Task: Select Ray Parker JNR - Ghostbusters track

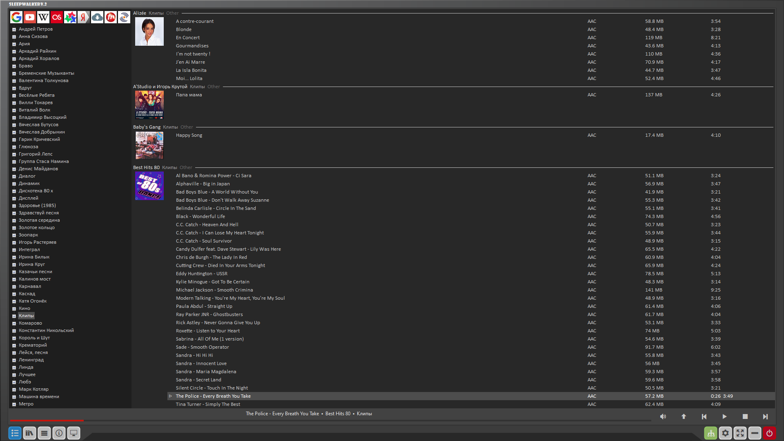Action: pyautogui.click(x=471, y=314)
